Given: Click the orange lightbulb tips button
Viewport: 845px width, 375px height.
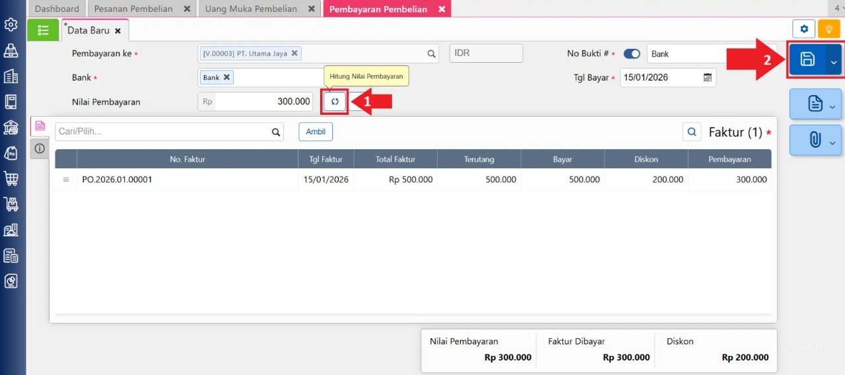Looking at the screenshot, I should pyautogui.click(x=828, y=29).
